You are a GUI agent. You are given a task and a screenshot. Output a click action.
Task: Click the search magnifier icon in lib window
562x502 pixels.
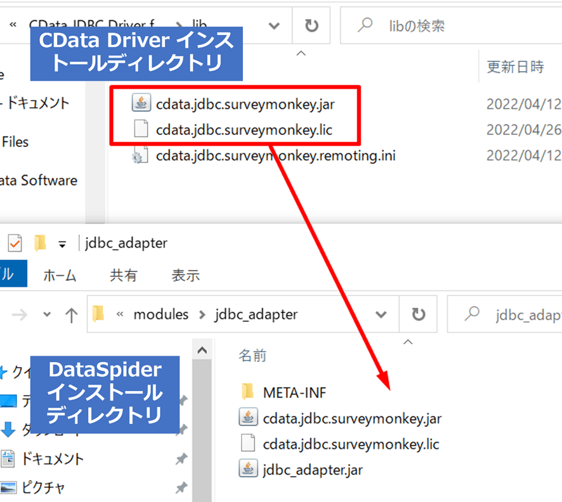pos(365,25)
